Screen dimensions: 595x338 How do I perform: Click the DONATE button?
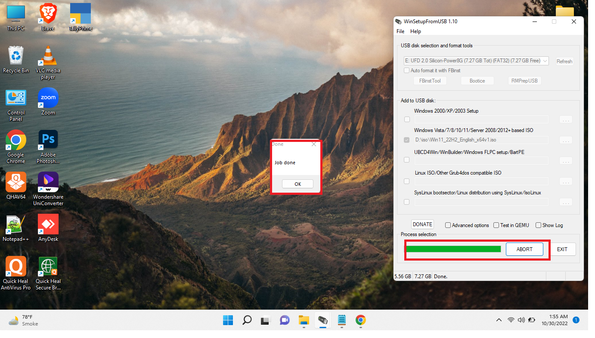click(x=422, y=224)
